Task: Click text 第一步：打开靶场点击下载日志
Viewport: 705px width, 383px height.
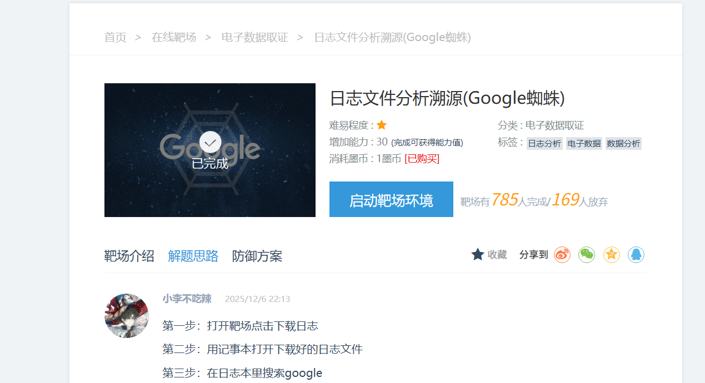Action: pyautogui.click(x=241, y=326)
